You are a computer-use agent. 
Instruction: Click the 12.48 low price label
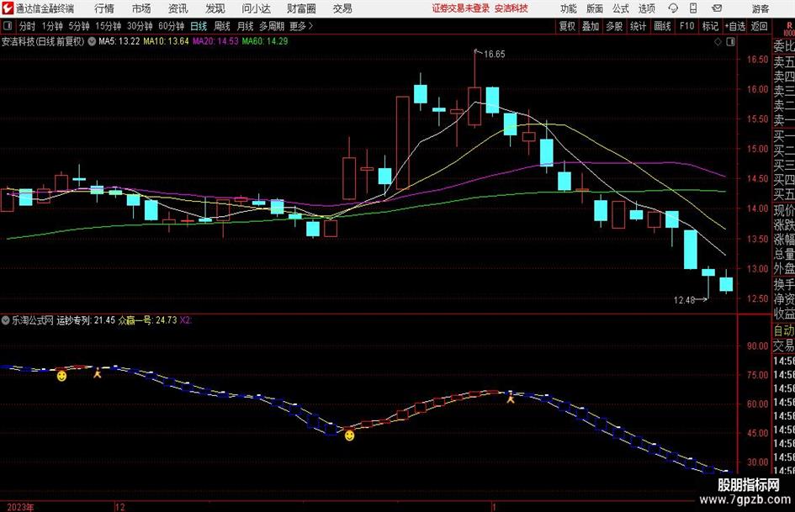coord(684,300)
